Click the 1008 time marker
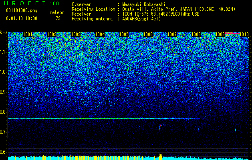 196,34
